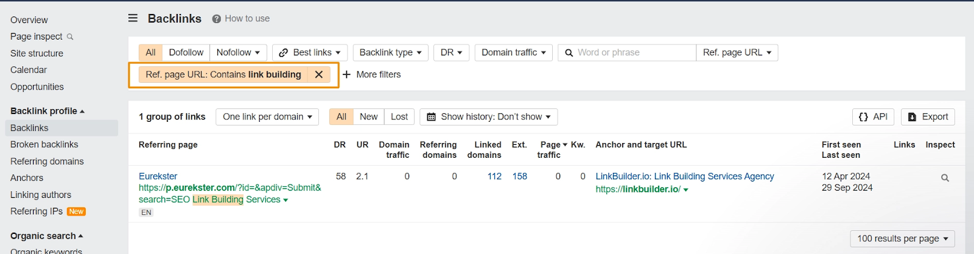Open Site structure in sidebar
The width and height of the screenshot is (974, 254).
click(x=37, y=54)
